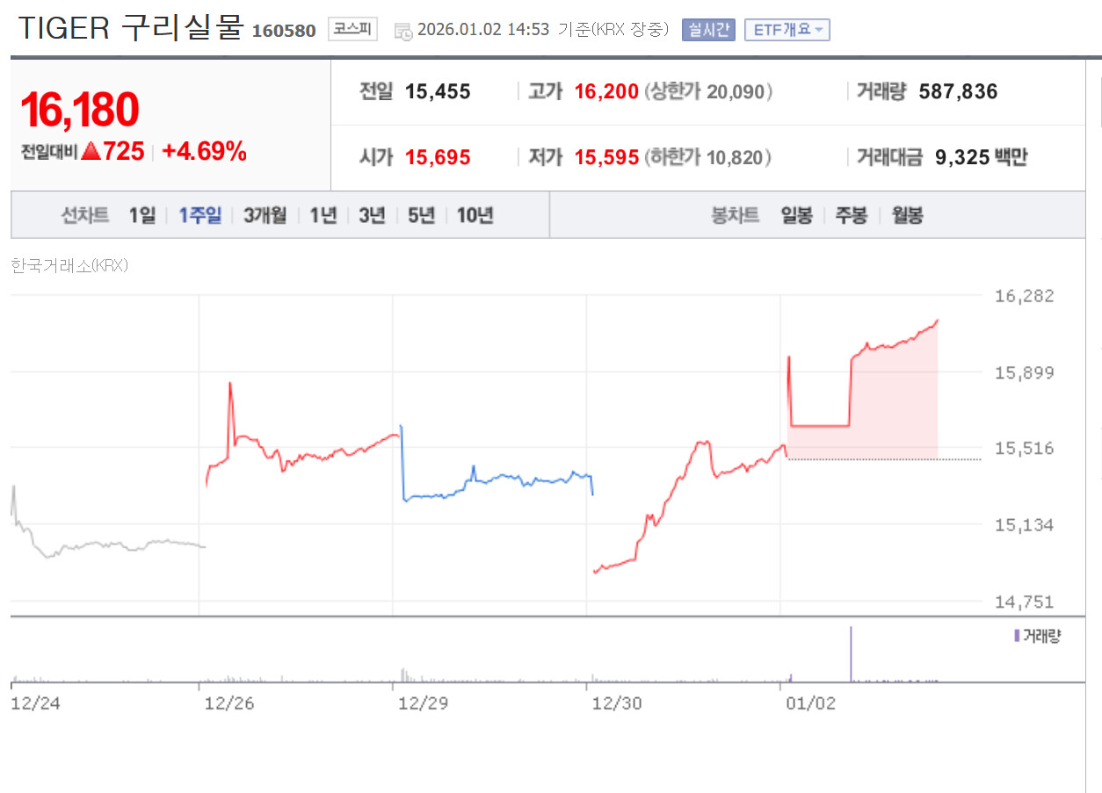Show the 5년 line chart
The height and width of the screenshot is (793, 1102).
point(421,215)
